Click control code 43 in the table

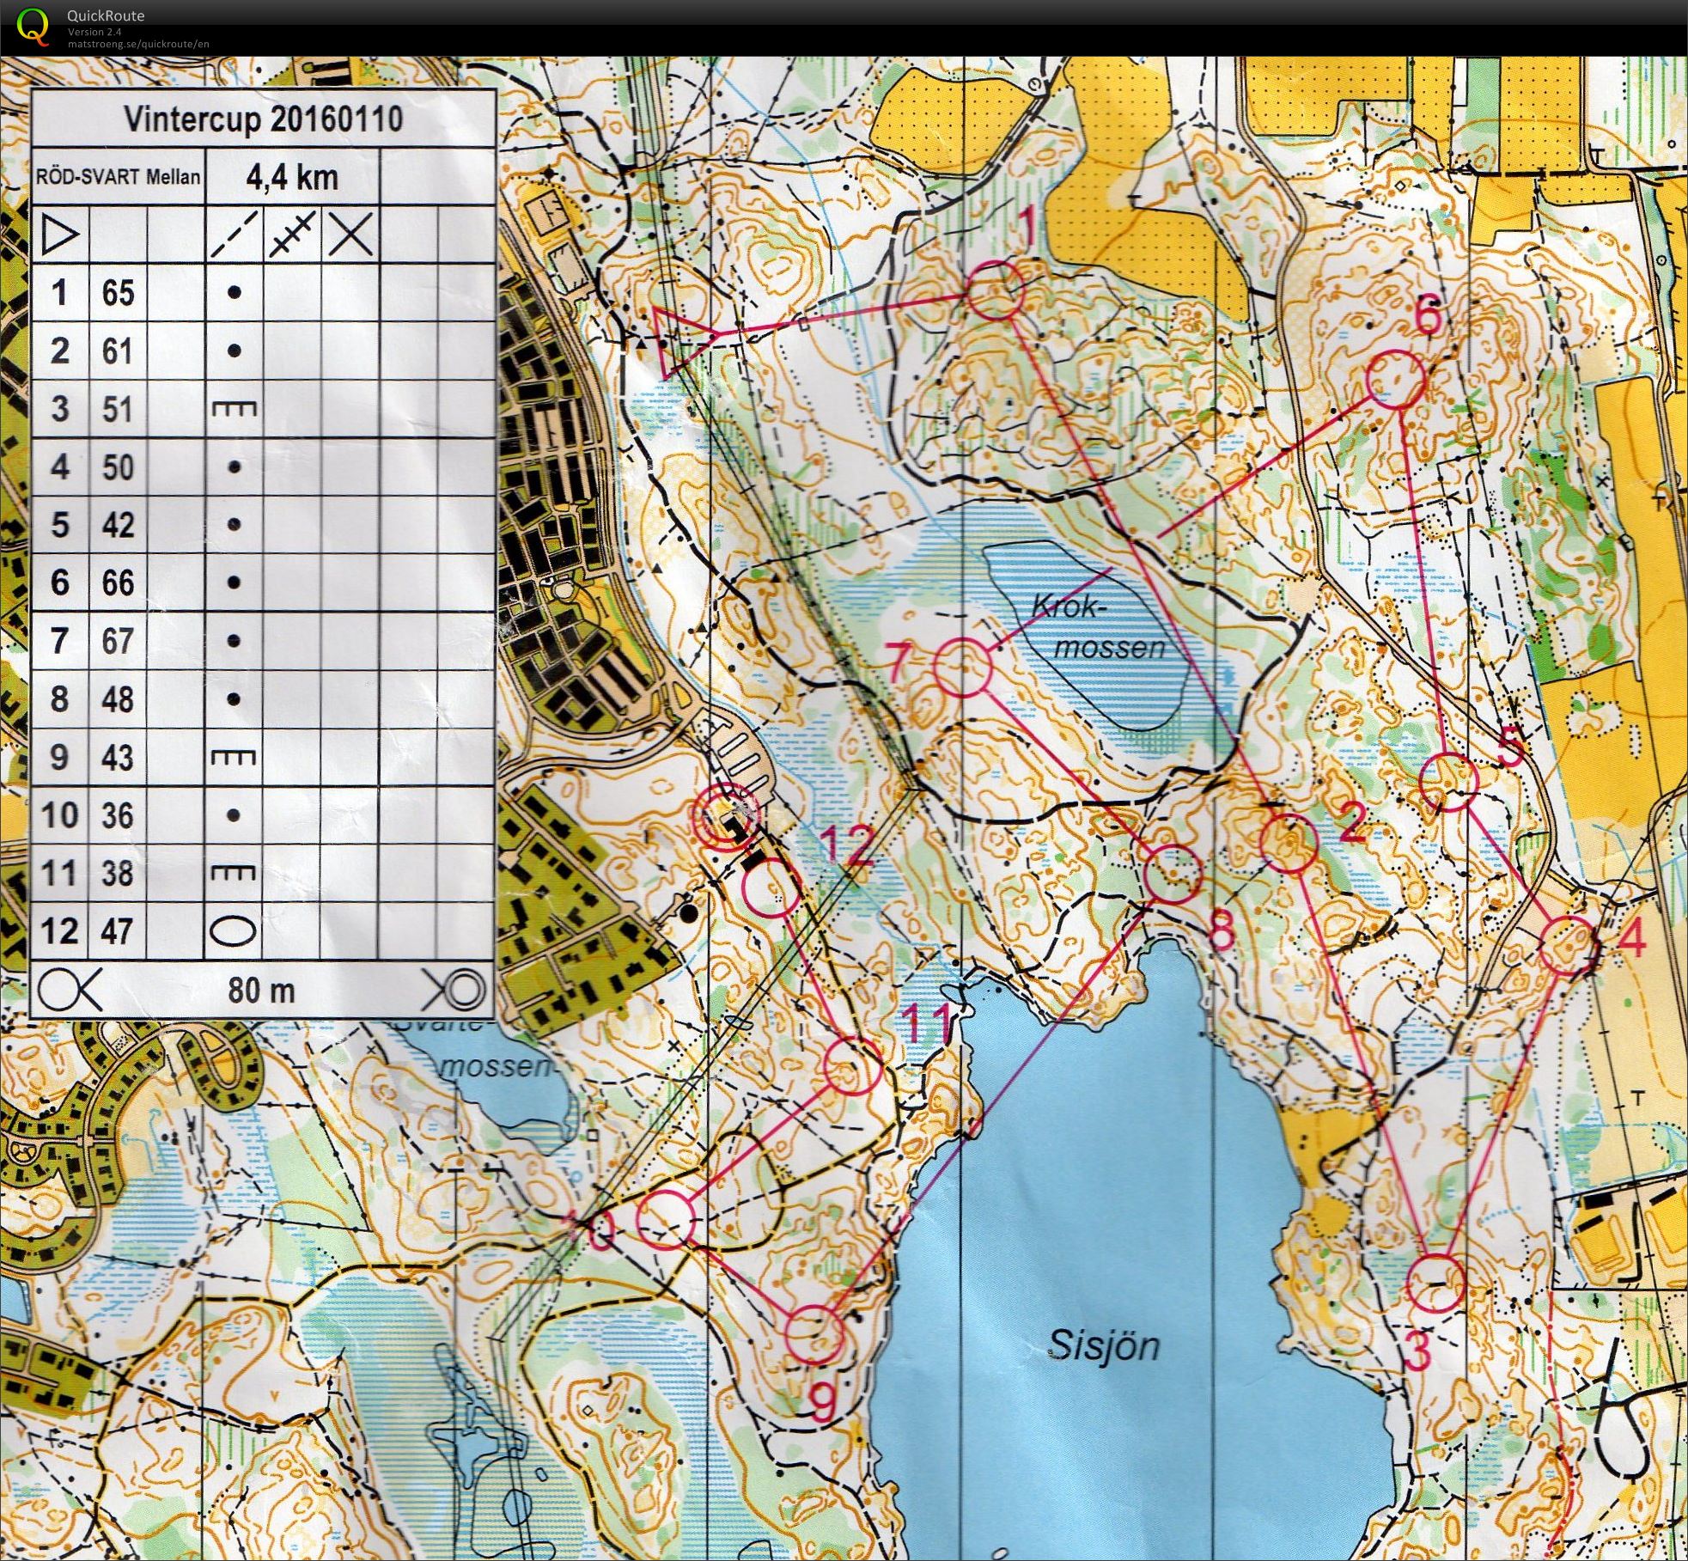[118, 758]
